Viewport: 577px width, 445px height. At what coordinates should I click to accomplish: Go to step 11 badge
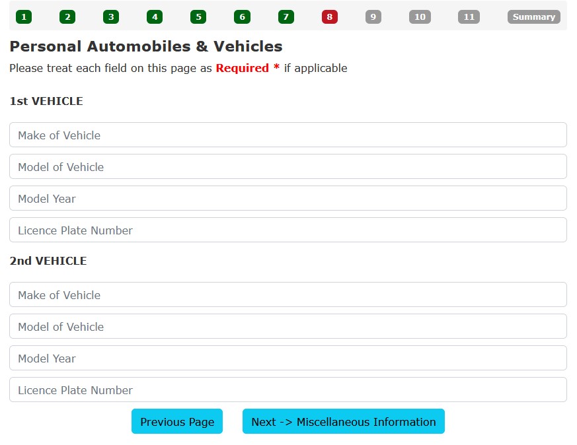469,17
